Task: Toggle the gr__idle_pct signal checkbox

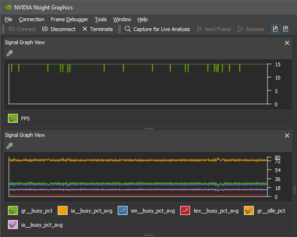Action: [249, 211]
